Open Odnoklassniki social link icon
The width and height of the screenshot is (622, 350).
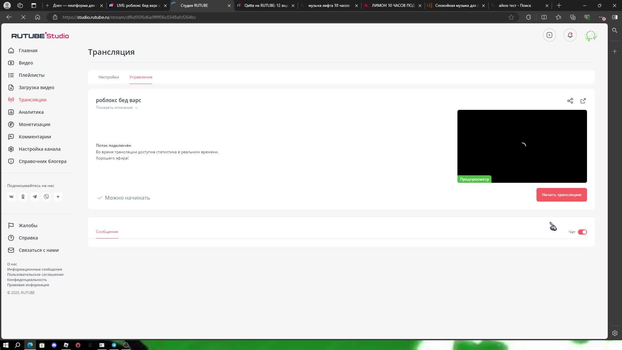(23, 197)
